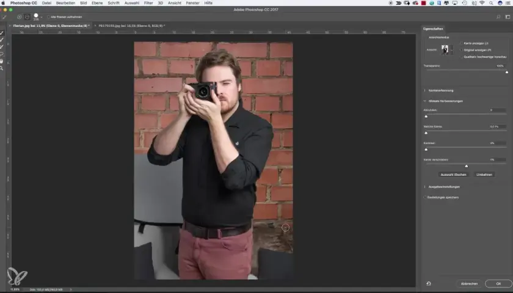Click the Siri icon in menu bar
The image size is (513, 293).
point(500,3)
